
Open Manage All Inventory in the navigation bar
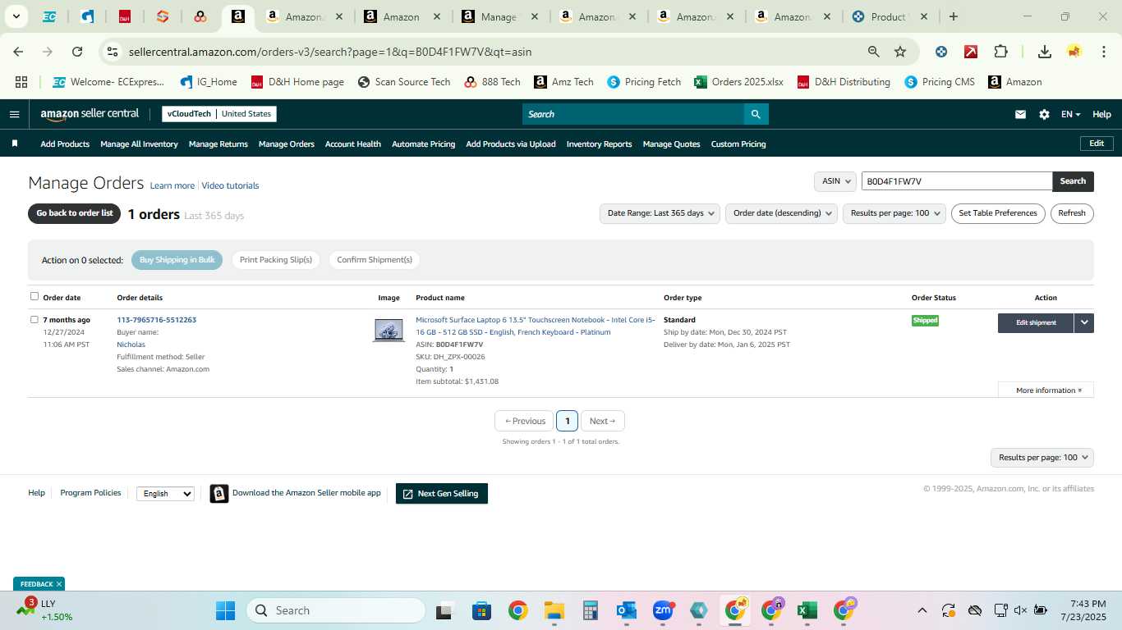[139, 144]
